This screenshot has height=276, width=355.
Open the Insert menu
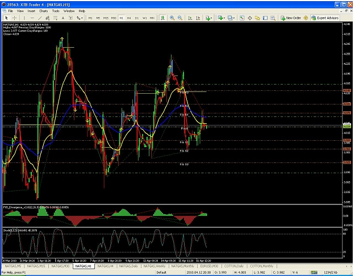(31, 11)
